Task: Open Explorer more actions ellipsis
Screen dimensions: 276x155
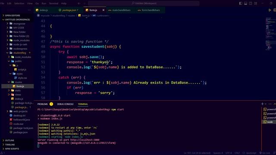Action: coord(29,10)
